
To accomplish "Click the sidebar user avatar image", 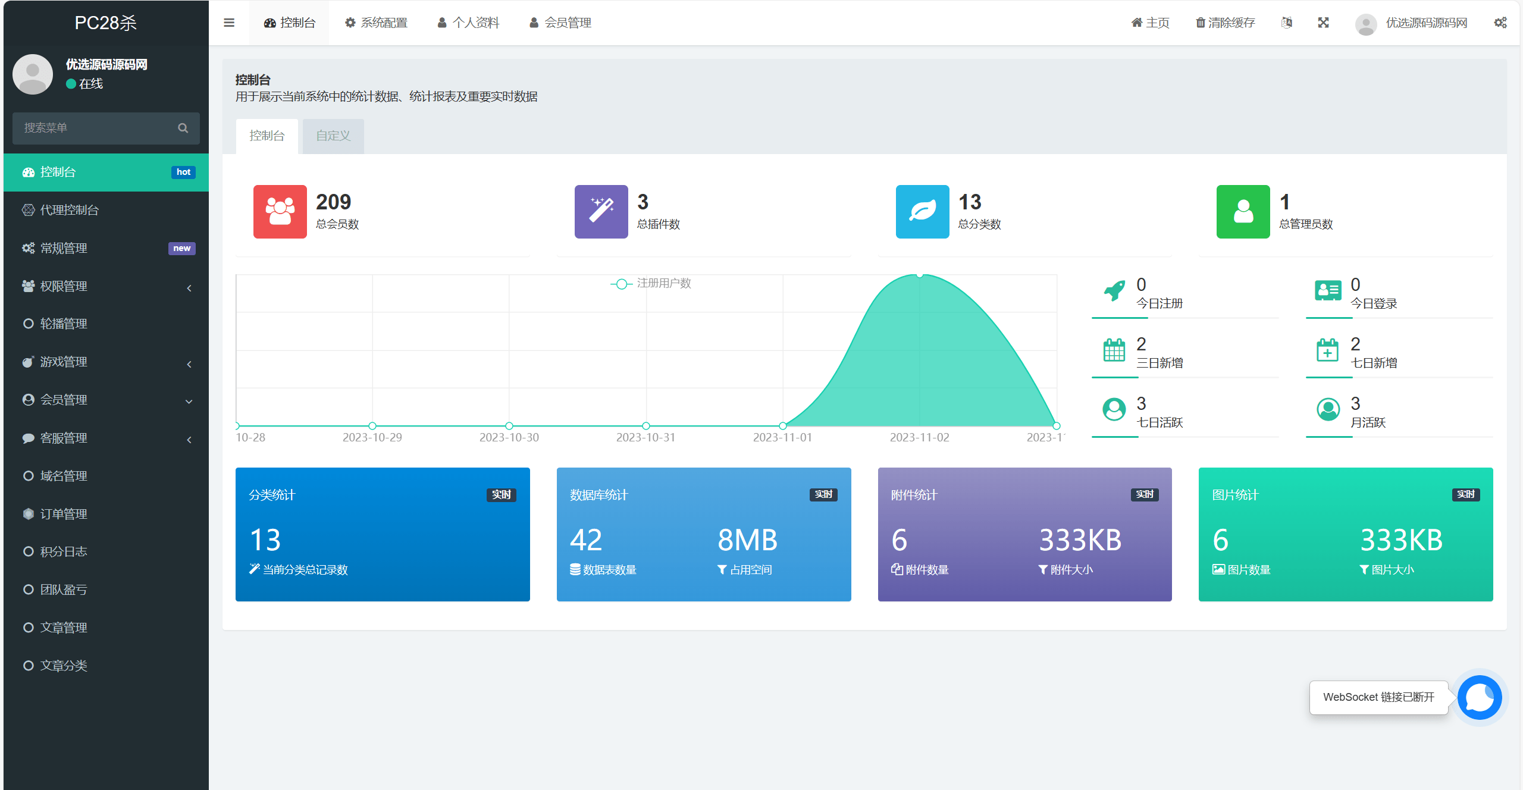I will pos(33,74).
